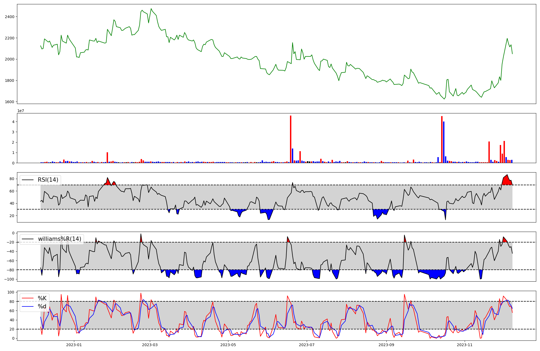Click the tallest red volume bar in June
540x351 pixels.
[291, 139]
